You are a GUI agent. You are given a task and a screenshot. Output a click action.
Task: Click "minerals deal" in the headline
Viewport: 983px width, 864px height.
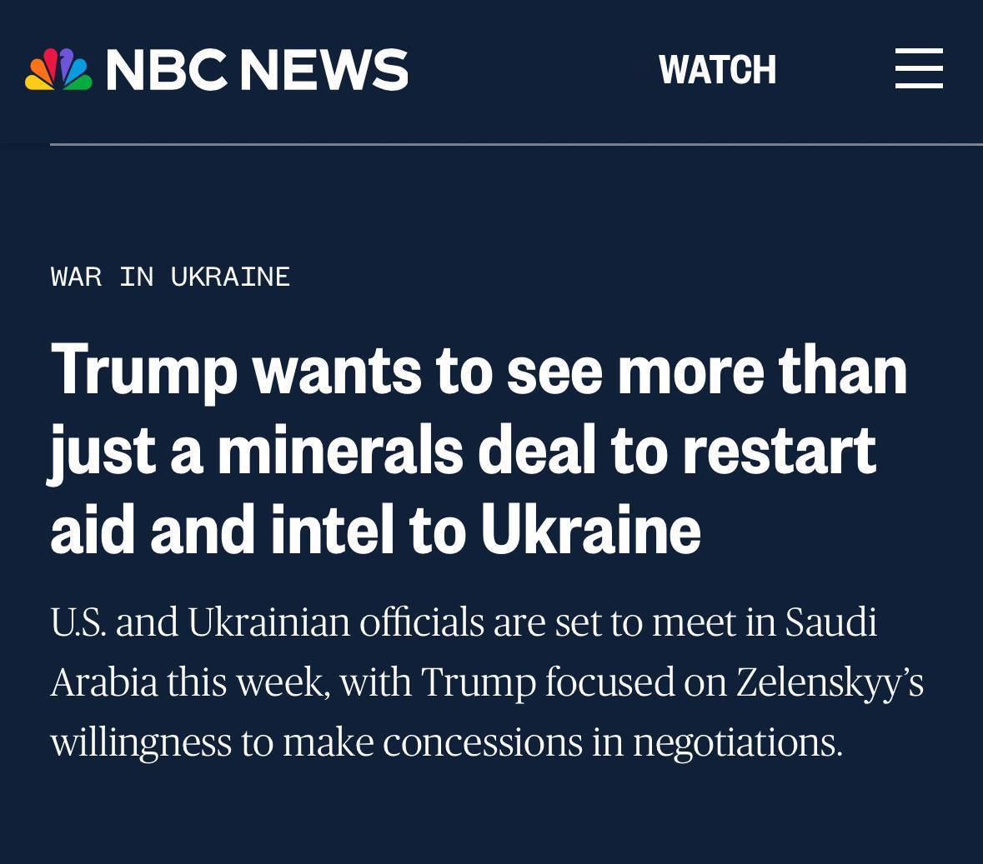coord(407,451)
